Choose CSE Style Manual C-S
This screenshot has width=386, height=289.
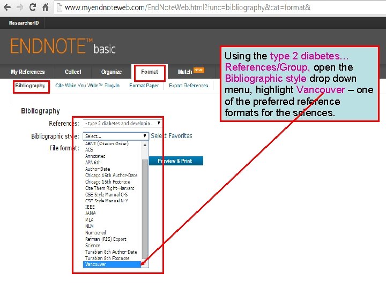113,194
